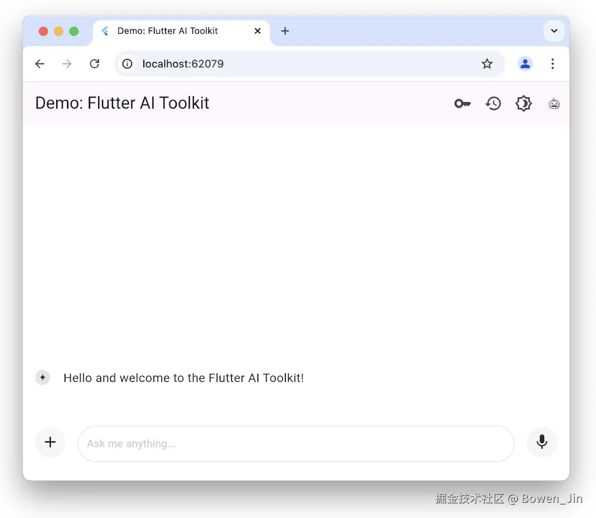
Task: Click the forward navigation arrow
Action: point(67,64)
